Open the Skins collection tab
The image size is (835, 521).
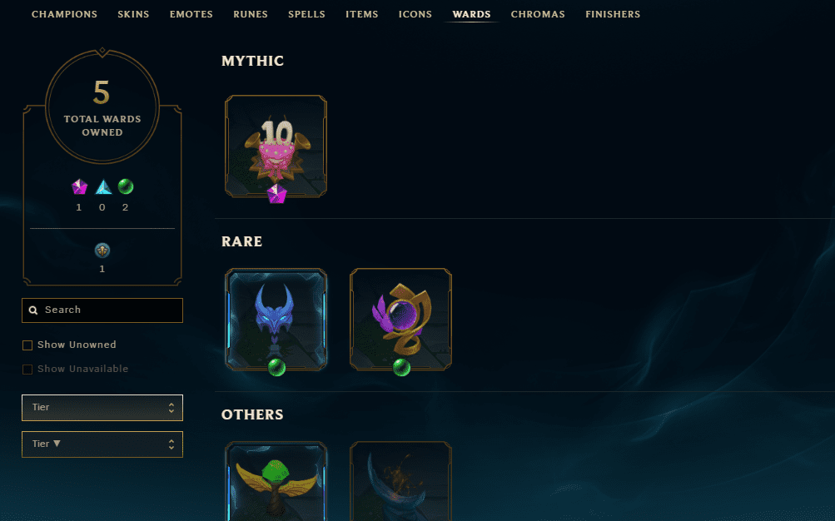click(x=133, y=14)
